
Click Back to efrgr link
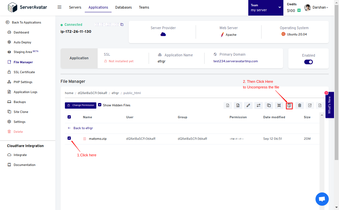tap(80, 128)
